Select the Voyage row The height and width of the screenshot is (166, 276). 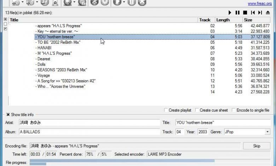pyautogui.click(x=152, y=75)
